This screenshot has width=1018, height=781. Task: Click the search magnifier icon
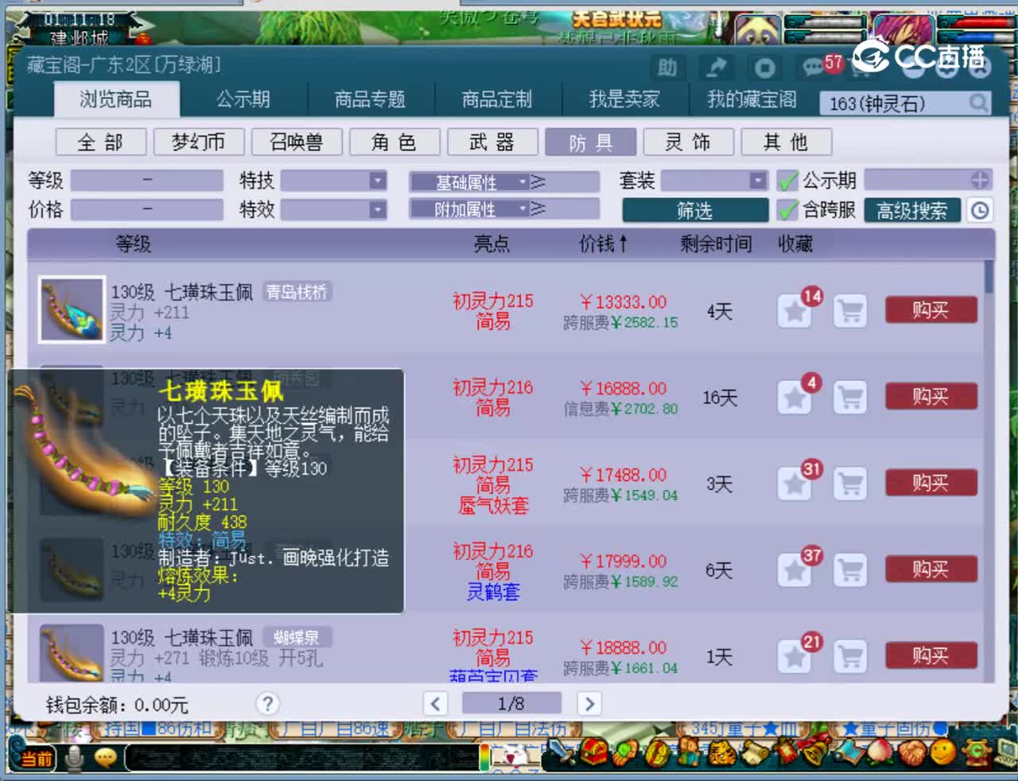coord(979,103)
